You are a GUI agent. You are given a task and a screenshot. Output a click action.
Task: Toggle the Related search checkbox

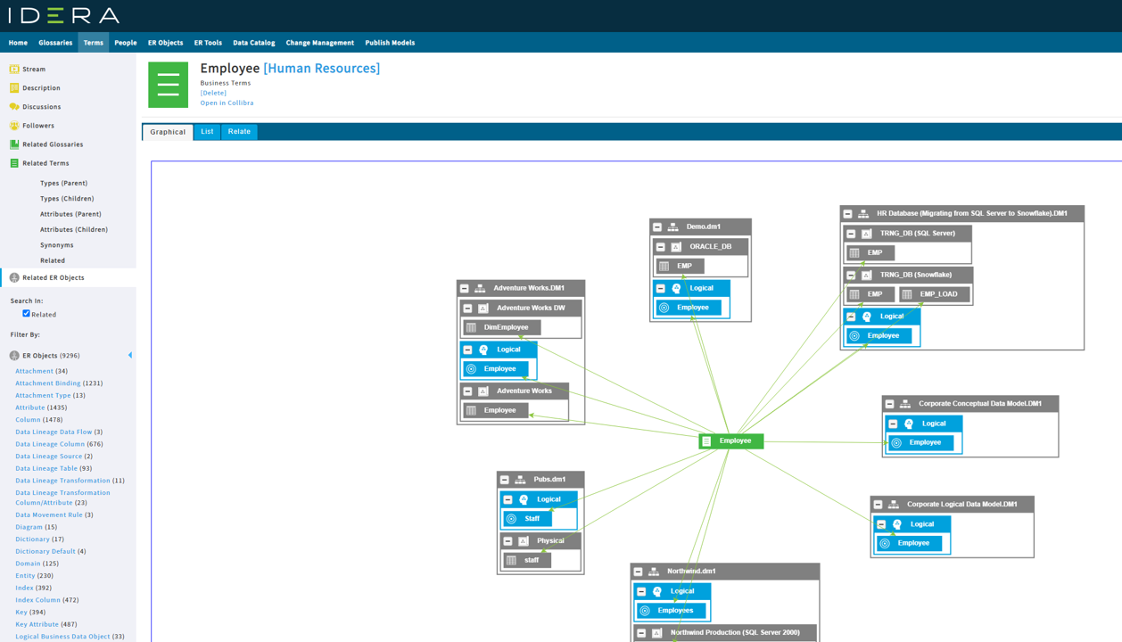click(26, 314)
